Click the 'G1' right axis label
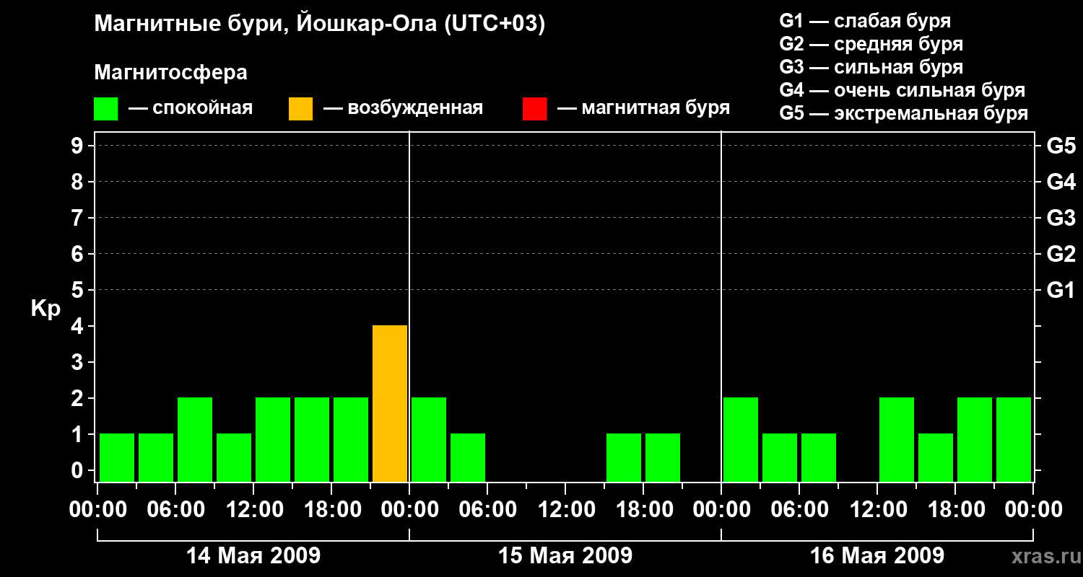The image size is (1083, 577). (x=1061, y=290)
